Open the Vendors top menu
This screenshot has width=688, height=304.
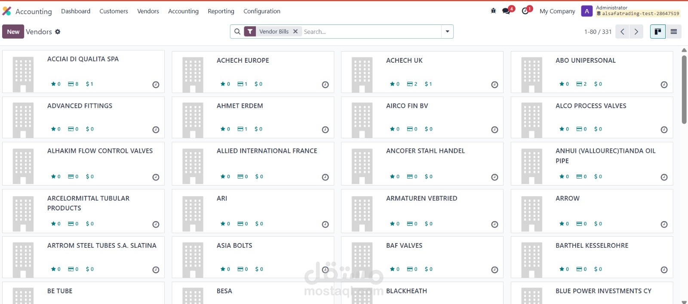(x=148, y=11)
